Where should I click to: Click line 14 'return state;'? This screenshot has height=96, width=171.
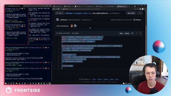click(x=68, y=66)
